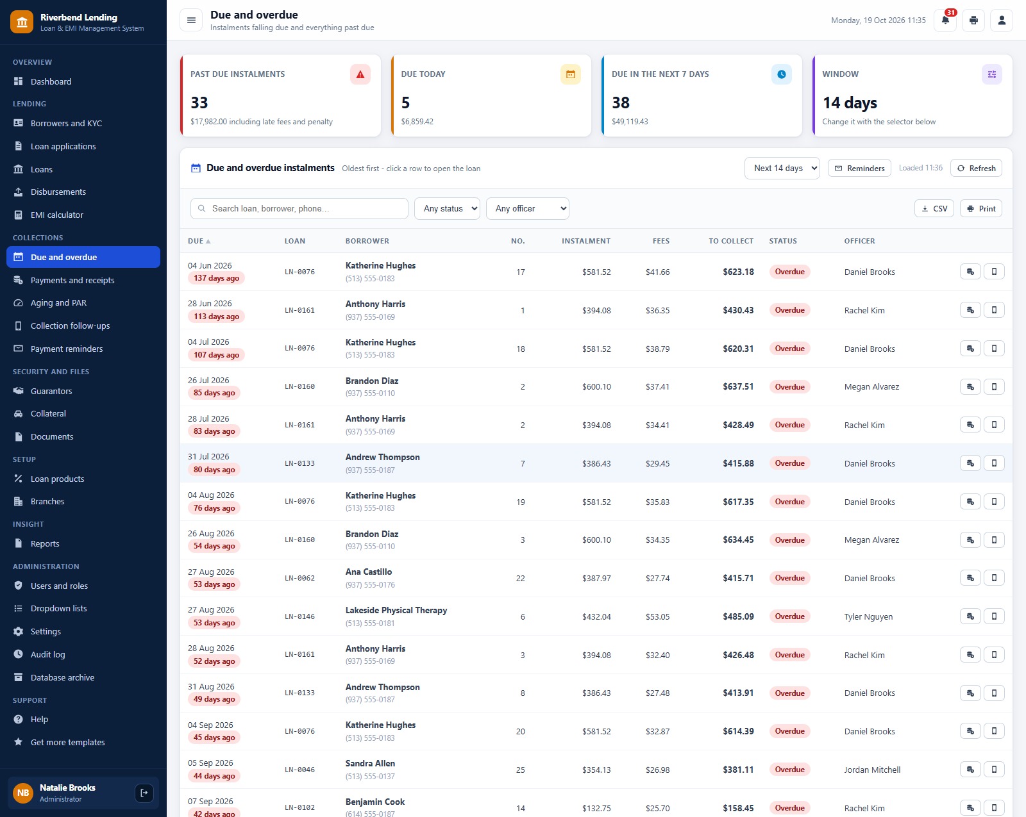Viewport: 1026px width, 817px height.
Task: Click the Print button above the table
Action: coord(981,208)
